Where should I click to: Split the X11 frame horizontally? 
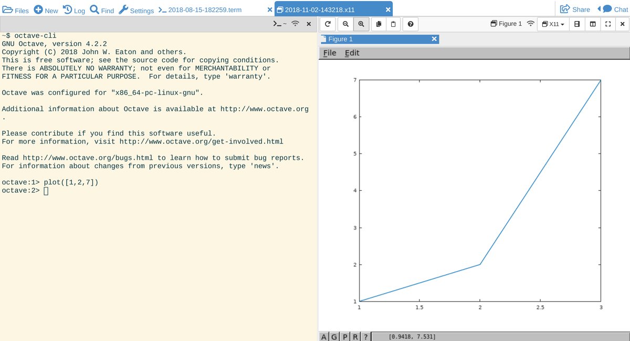[x=577, y=24]
